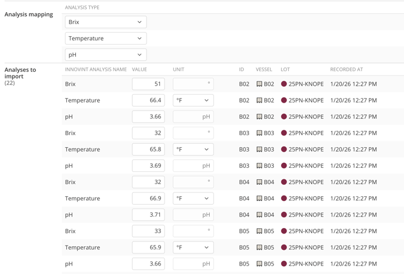Click the B04 vessel icon in pH 3.71 row
This screenshot has width=404, height=274.
(x=259, y=215)
